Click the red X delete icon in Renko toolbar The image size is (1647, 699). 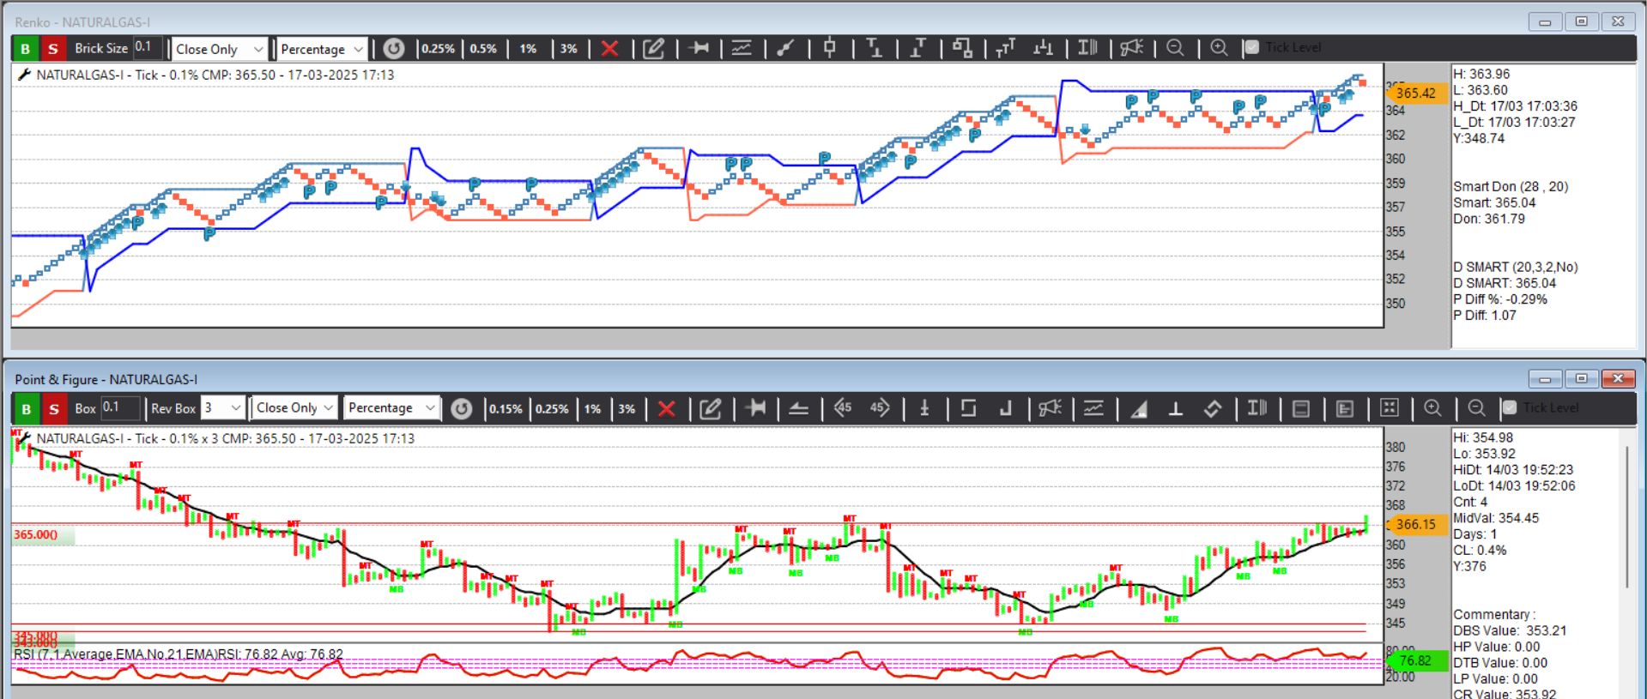pos(610,49)
